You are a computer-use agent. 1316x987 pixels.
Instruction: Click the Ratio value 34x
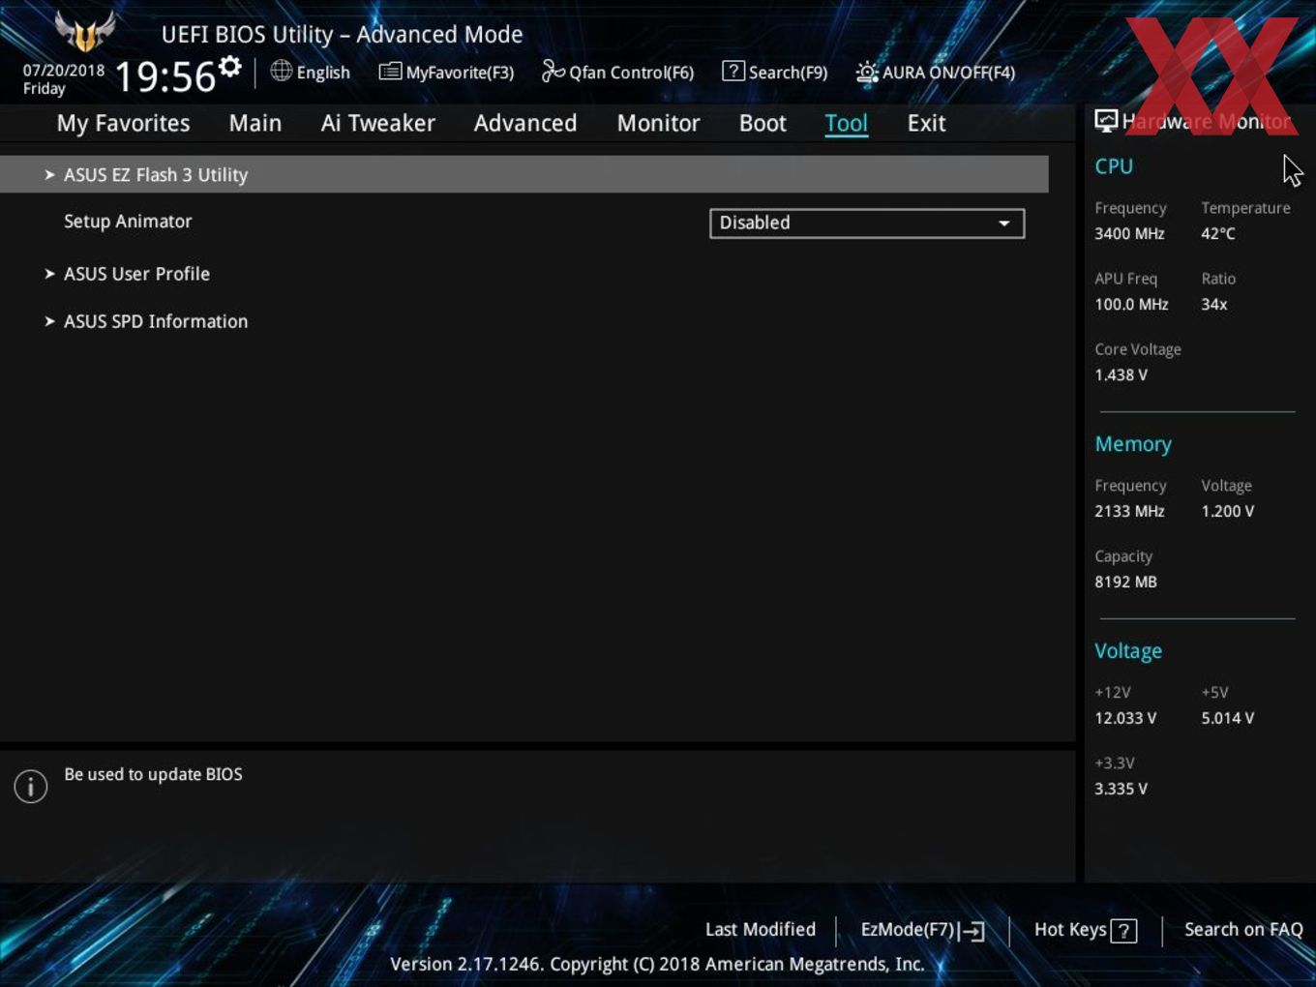(x=1214, y=304)
